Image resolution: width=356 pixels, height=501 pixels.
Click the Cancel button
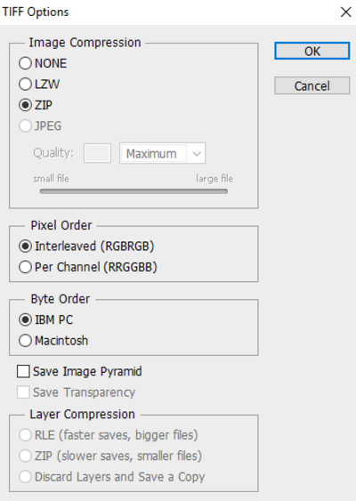coord(311,85)
